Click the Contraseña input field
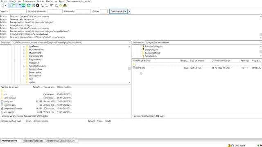This screenshot has width=262, height=147. pos(83,11)
